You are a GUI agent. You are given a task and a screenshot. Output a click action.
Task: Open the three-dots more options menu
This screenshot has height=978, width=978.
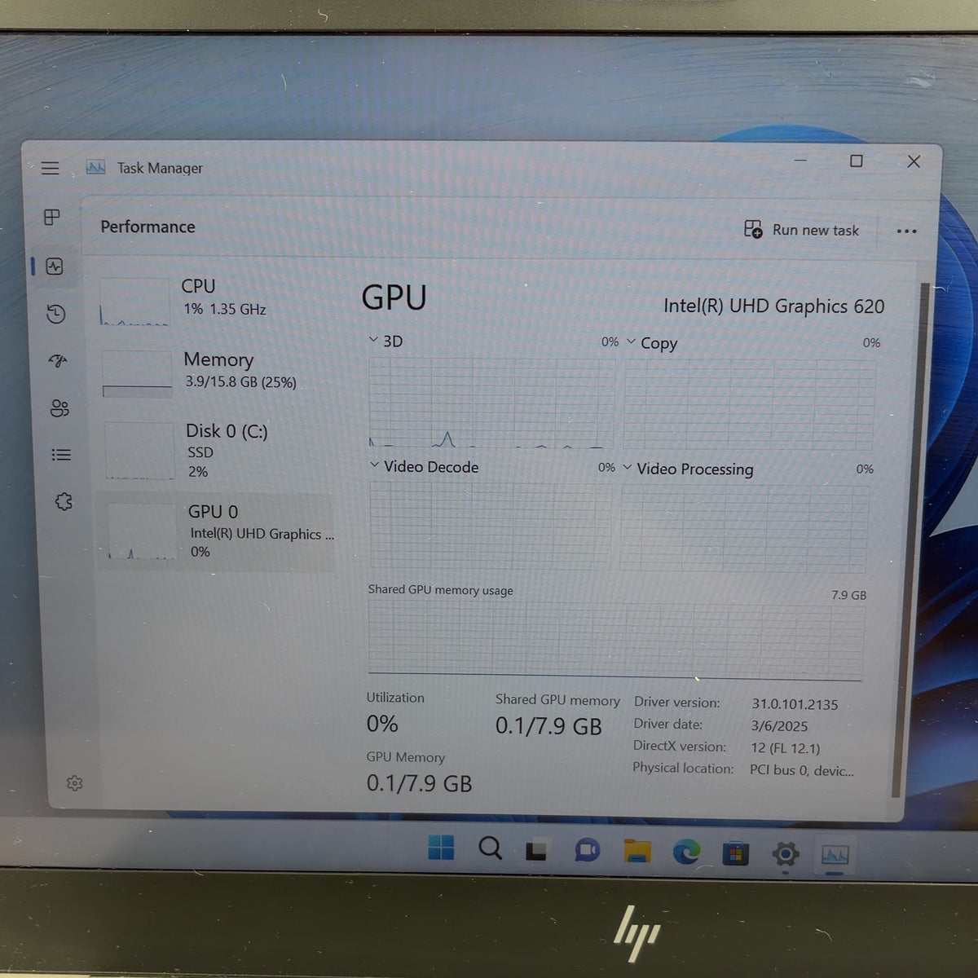coord(906,231)
